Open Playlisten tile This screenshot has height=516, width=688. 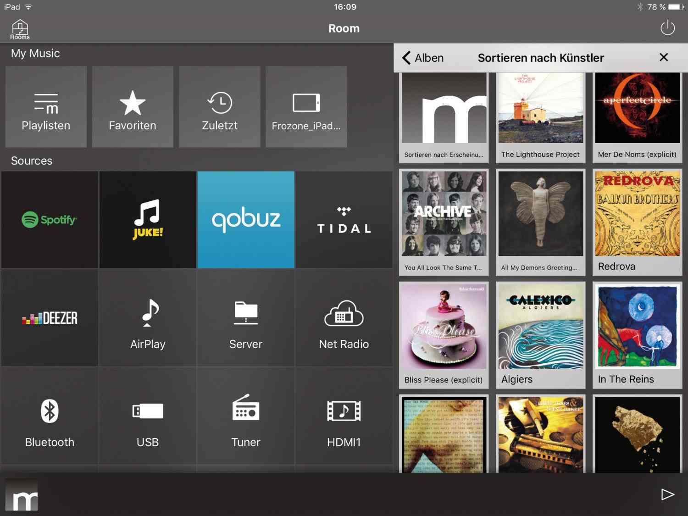pos(46,106)
